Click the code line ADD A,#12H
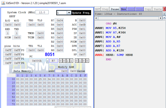The height and width of the screenshot is (108, 166). 115,51
